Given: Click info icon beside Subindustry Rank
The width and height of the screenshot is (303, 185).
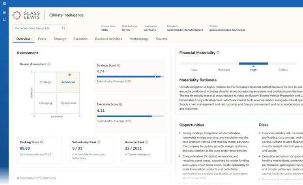Looking at the screenshot, I should (99, 142).
